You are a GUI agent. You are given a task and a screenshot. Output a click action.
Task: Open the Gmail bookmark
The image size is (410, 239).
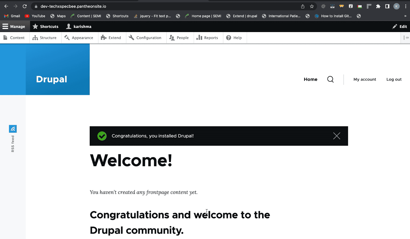tap(12, 16)
